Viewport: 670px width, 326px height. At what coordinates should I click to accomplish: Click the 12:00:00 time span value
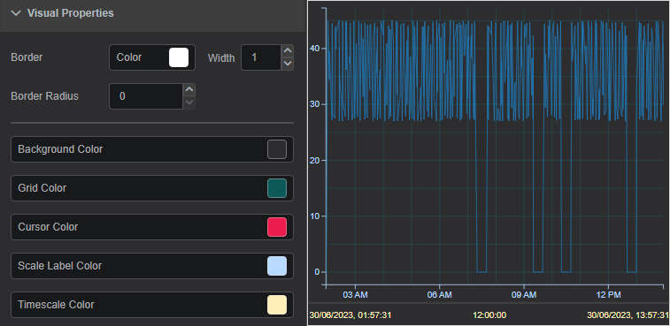coord(489,315)
